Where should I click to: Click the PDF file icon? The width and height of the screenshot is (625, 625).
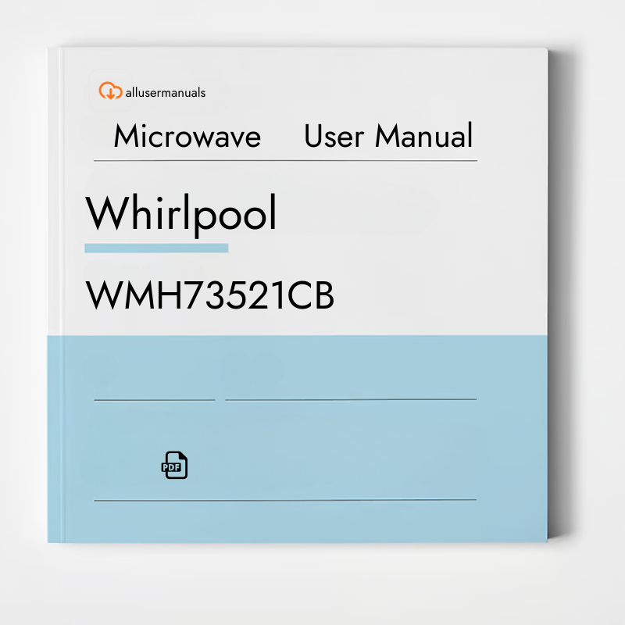[174, 465]
